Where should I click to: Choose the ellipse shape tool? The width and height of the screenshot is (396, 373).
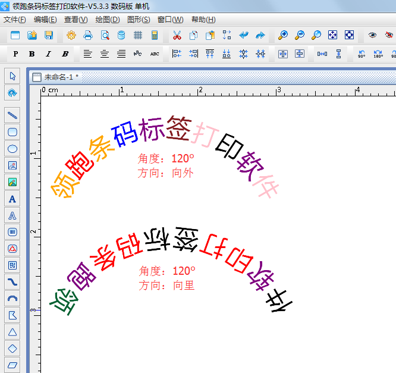point(12,149)
